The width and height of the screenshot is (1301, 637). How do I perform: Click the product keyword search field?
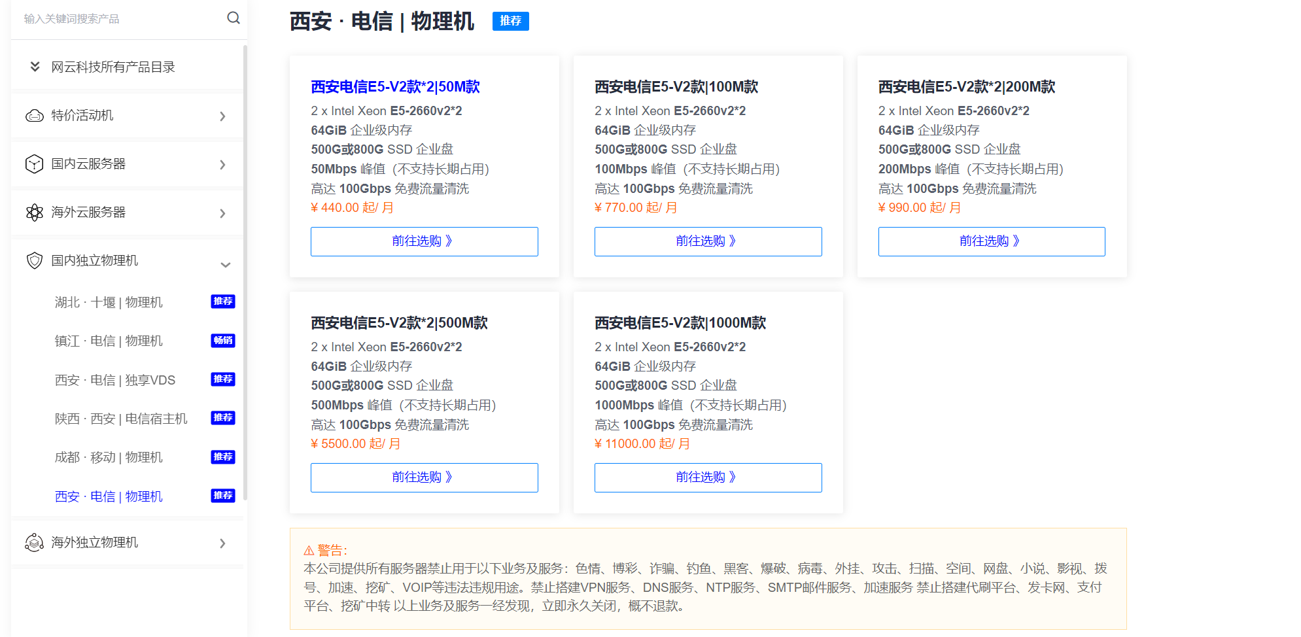pyautogui.click(x=118, y=19)
